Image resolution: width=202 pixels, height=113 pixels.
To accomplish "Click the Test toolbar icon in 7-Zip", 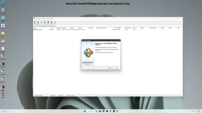I will 41,23.
